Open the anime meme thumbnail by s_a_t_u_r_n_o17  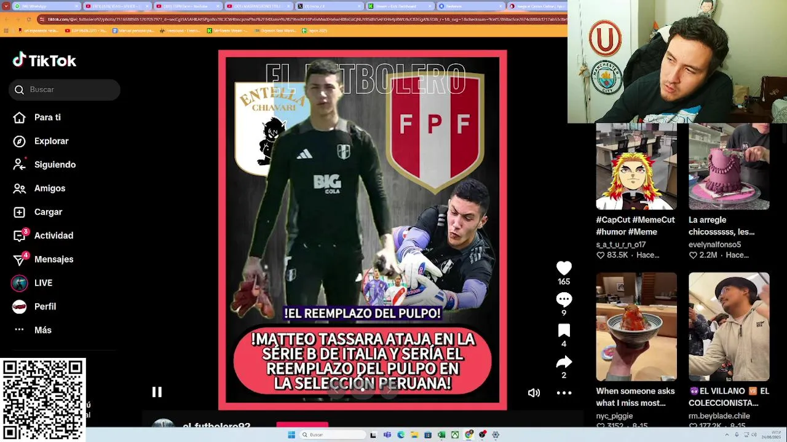[636, 166]
